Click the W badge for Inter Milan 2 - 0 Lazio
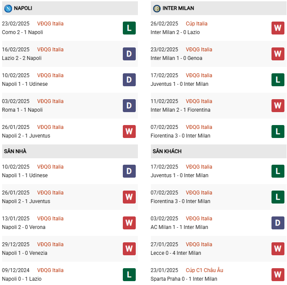The height and width of the screenshot is (285, 287). [278, 28]
